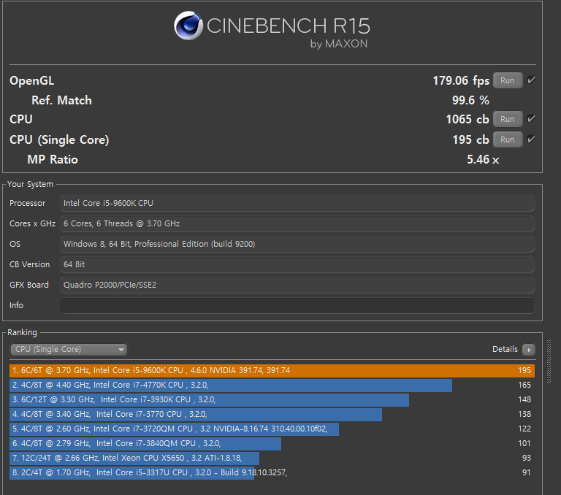
Task: Run the CPU benchmark
Action: point(508,119)
